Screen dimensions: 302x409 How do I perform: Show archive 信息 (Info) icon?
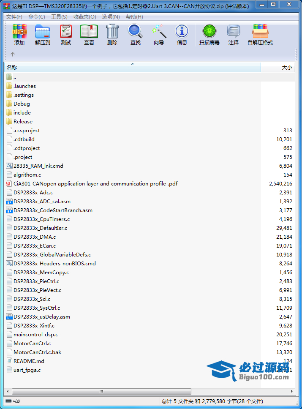click(182, 31)
